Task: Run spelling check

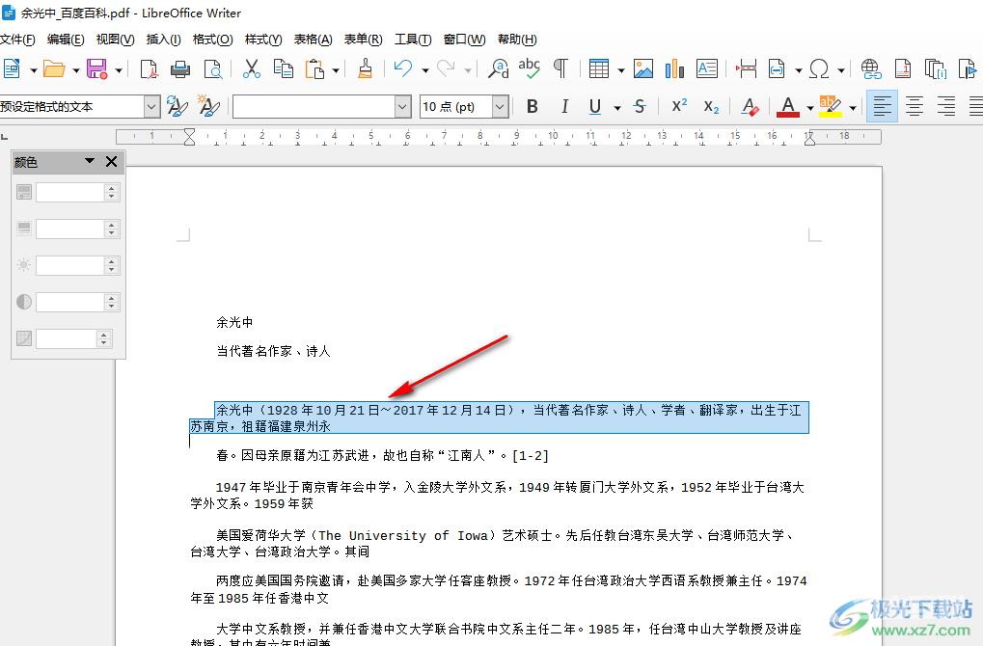Action: 529,68
